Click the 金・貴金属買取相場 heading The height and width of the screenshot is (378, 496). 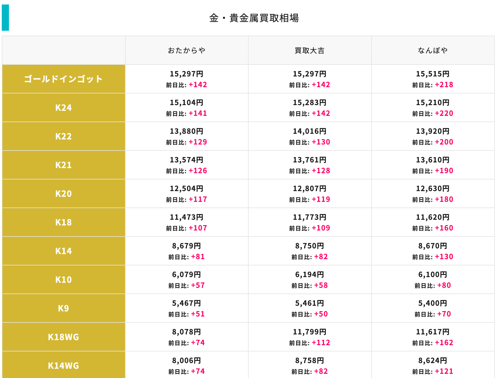(254, 18)
